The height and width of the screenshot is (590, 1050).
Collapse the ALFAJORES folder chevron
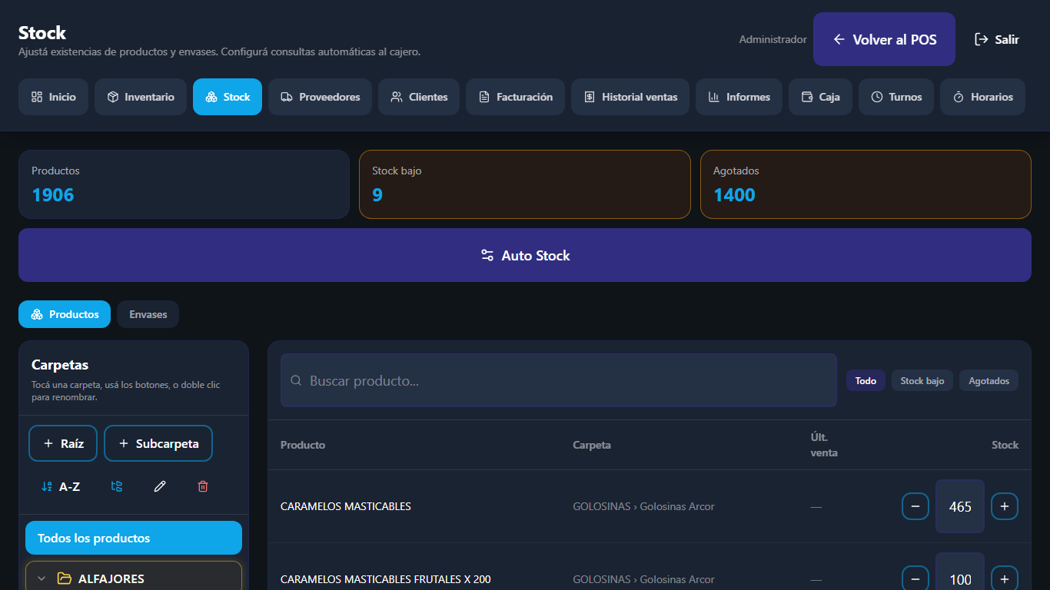pos(42,578)
